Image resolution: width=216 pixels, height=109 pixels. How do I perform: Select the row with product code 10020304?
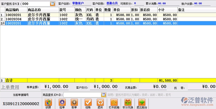[16, 19]
